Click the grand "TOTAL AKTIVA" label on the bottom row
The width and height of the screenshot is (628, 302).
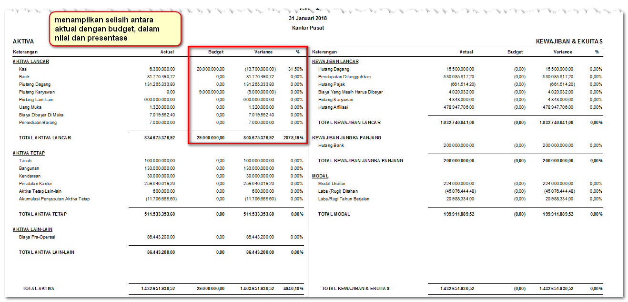(39, 289)
